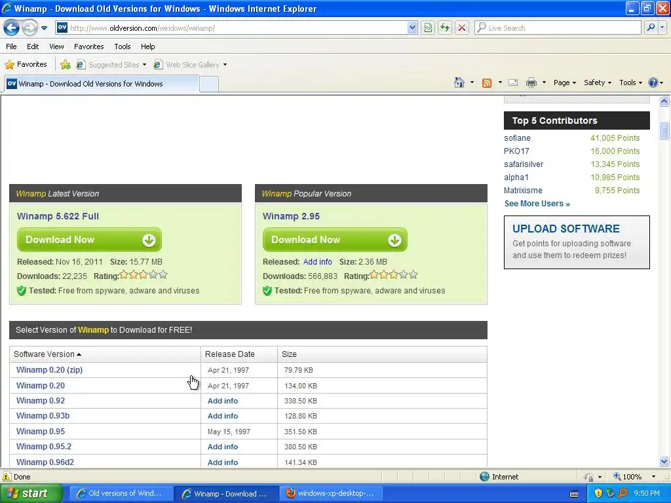
Task: Click the Internet security zone status
Action: coord(499,477)
